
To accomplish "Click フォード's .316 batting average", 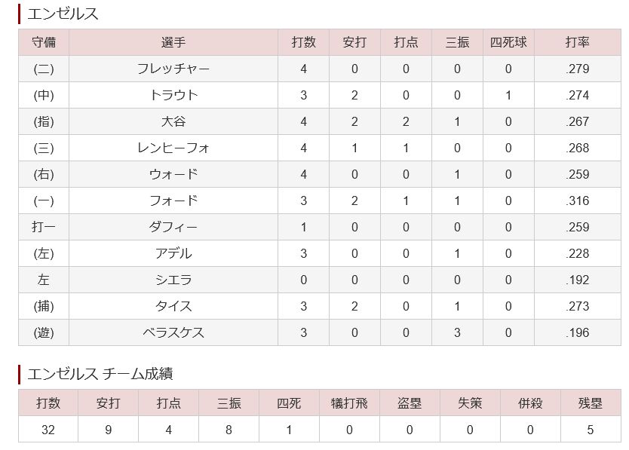I will click(x=577, y=201).
